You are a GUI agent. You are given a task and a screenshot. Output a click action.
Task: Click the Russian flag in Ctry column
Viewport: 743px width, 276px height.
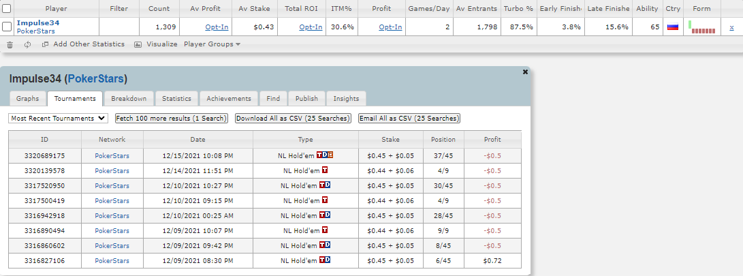[x=672, y=27]
